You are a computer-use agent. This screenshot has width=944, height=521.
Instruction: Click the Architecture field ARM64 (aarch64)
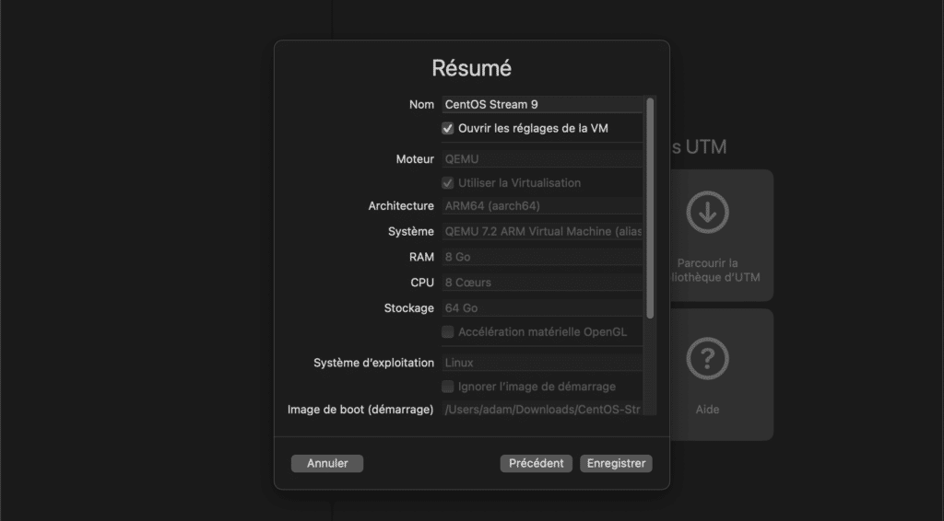pyautogui.click(x=542, y=206)
